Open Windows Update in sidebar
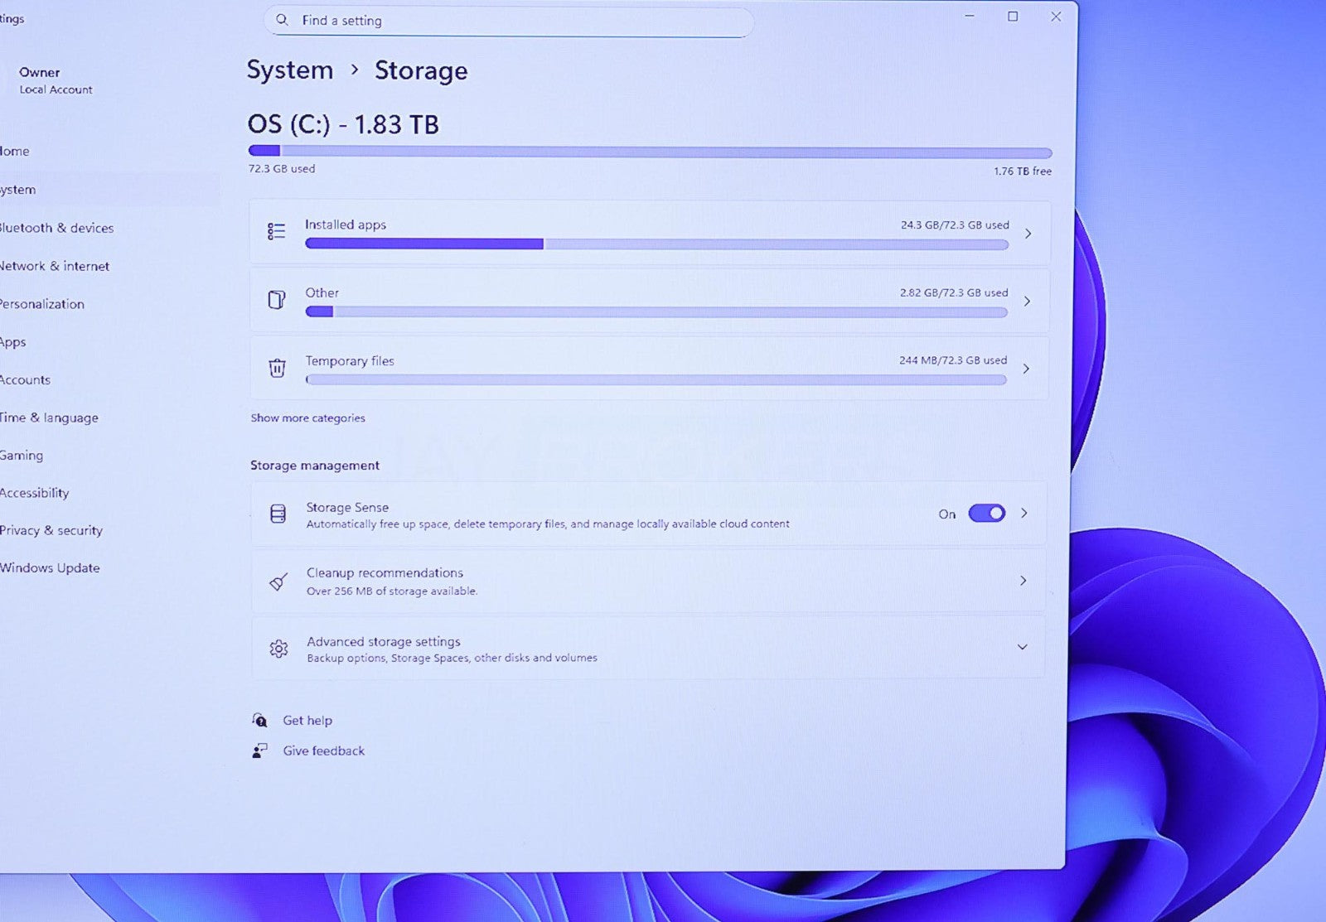Screen dimensions: 1326x922 coord(50,568)
